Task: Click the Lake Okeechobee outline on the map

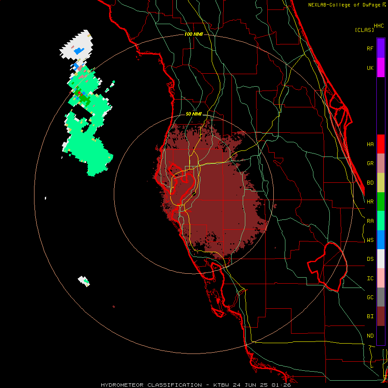Action: point(327,267)
